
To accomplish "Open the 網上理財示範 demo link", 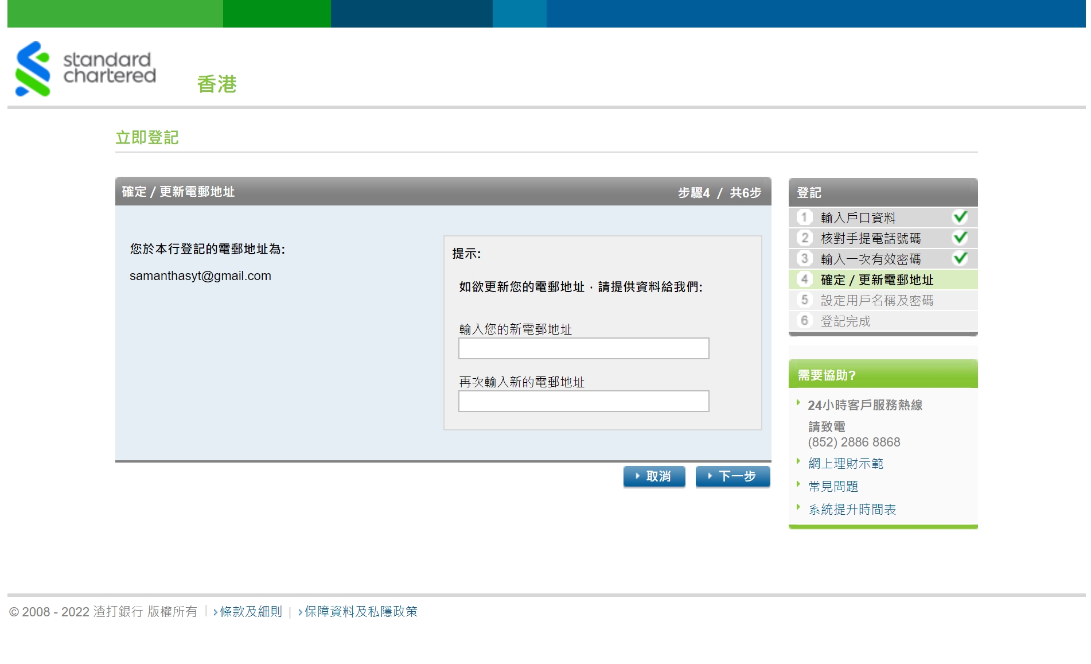I will (845, 464).
